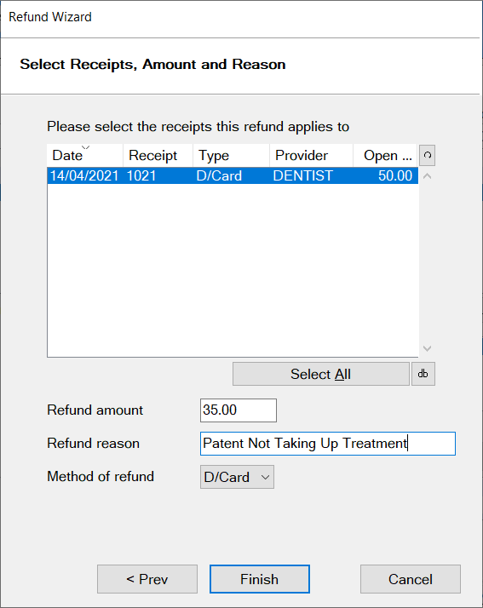This screenshot has height=608, width=483.
Task: Click the receipts list scroll down arrow
Action: click(427, 348)
